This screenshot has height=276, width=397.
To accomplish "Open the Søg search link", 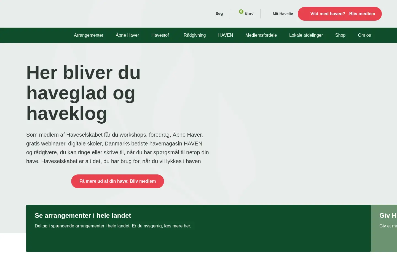I will tap(219, 14).
